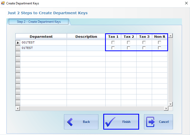This screenshot has width=190, height=135.
Task: Click the Description column header
Action: click(x=86, y=37)
